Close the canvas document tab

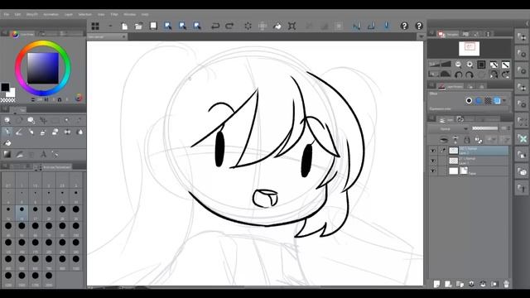(x=123, y=36)
